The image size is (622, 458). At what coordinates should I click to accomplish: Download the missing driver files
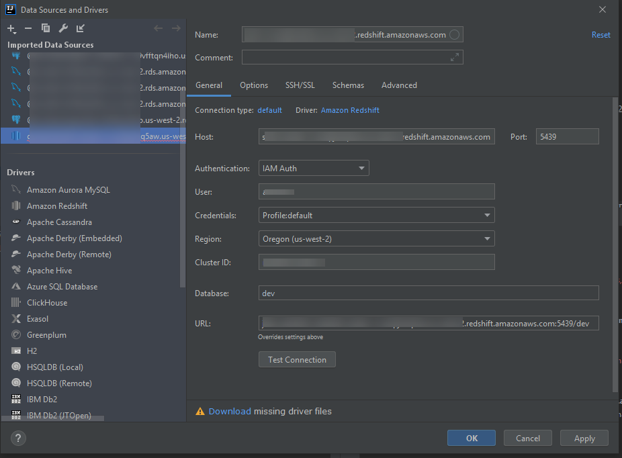pos(230,411)
